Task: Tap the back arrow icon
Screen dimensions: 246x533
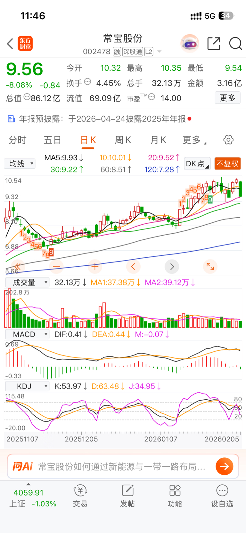Action: (x=10, y=44)
